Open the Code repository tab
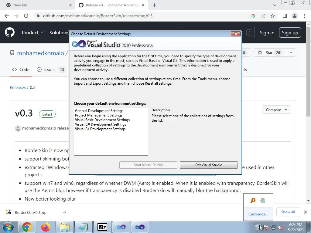The image size is (311, 233). [x=21, y=69]
